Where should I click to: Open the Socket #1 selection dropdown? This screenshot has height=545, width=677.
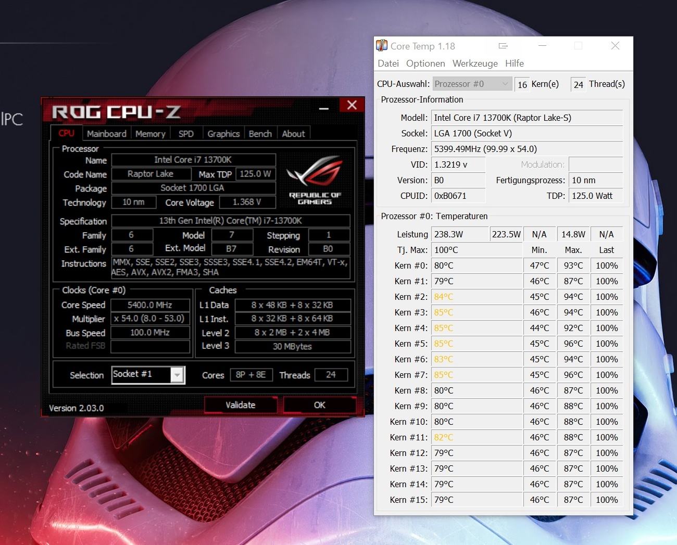point(177,375)
